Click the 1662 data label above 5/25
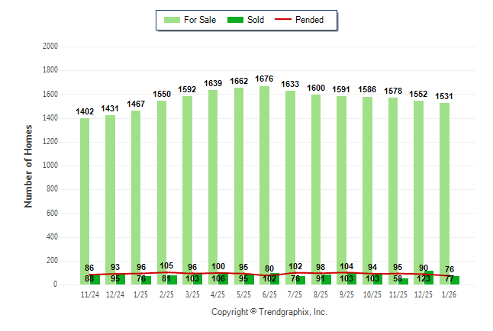493x331 pixels. pyautogui.click(x=239, y=80)
